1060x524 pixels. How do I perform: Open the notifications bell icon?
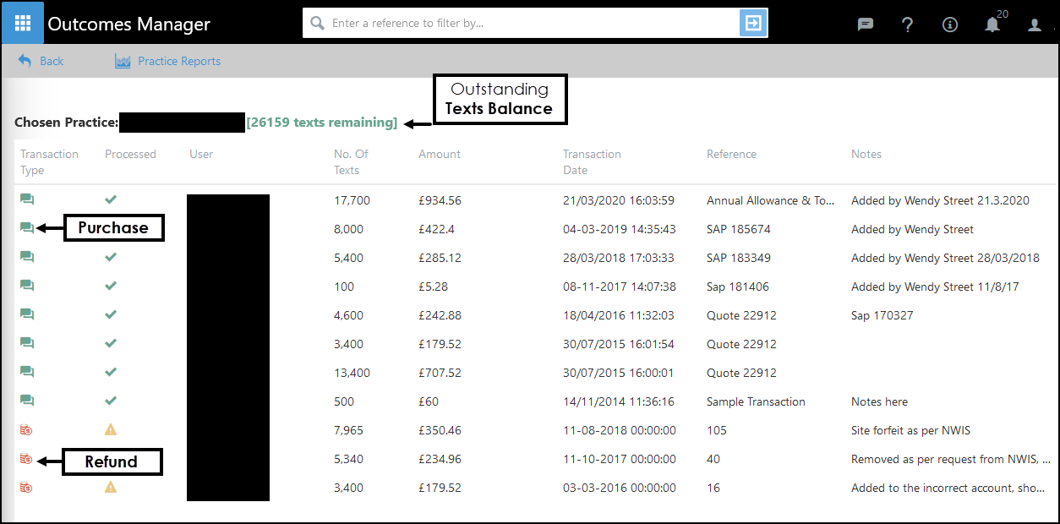[x=992, y=25]
